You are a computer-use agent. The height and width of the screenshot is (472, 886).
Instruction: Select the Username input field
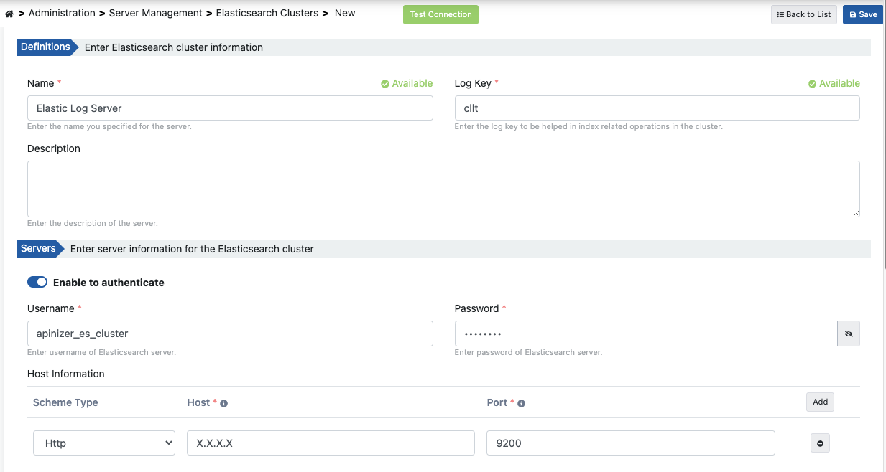tap(230, 334)
